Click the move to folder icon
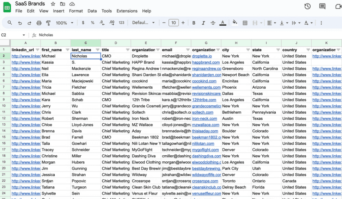This screenshot has height=199, width=342. [x=63, y=4]
